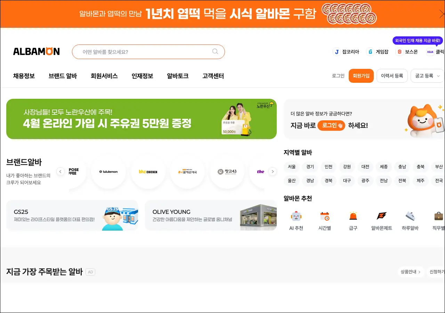Click the 잡코리아 J icon
Viewport: 445px width, 313px height.
point(336,52)
